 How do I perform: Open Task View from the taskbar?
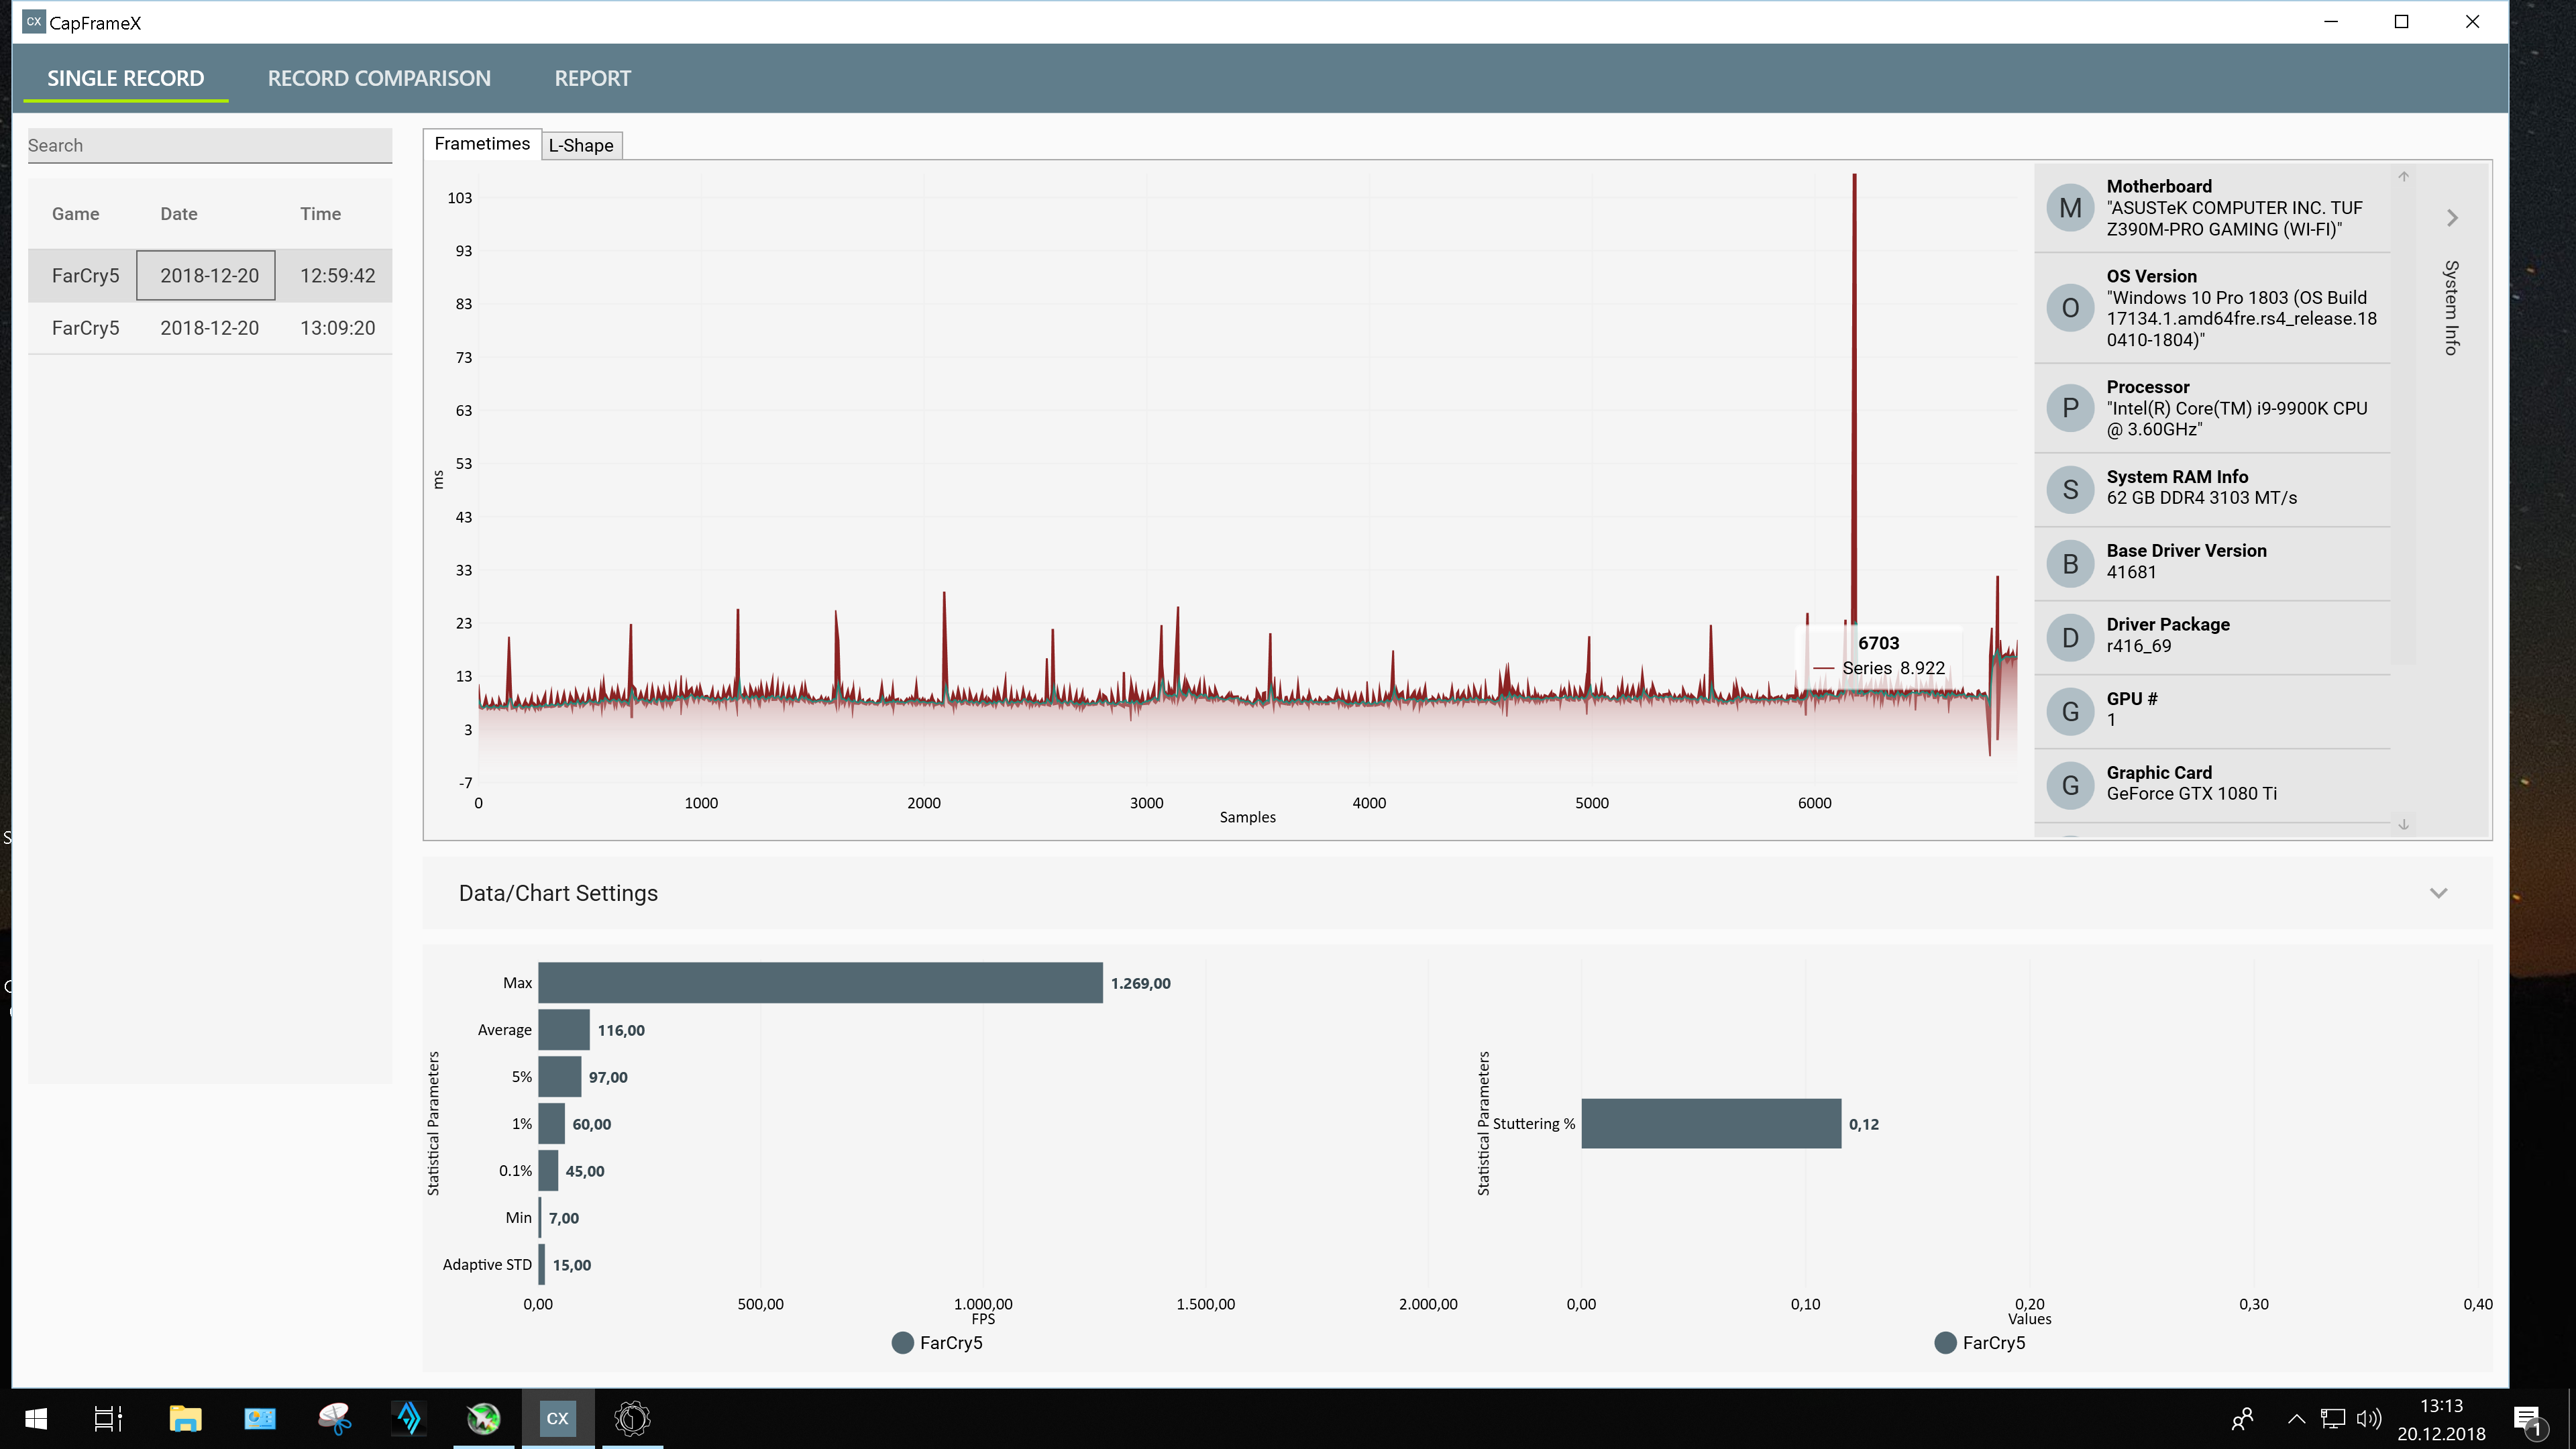pos(108,1418)
